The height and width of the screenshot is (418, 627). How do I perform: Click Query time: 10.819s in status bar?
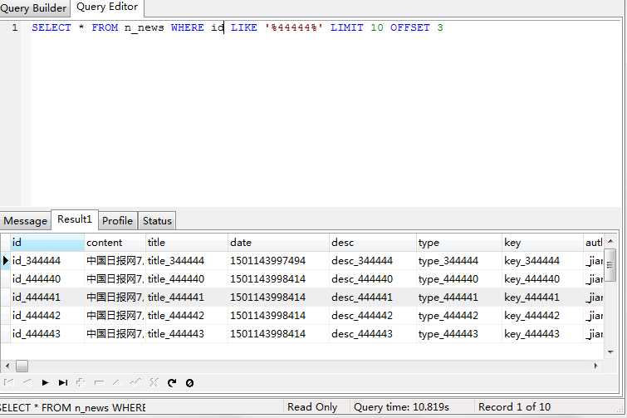pyautogui.click(x=401, y=407)
